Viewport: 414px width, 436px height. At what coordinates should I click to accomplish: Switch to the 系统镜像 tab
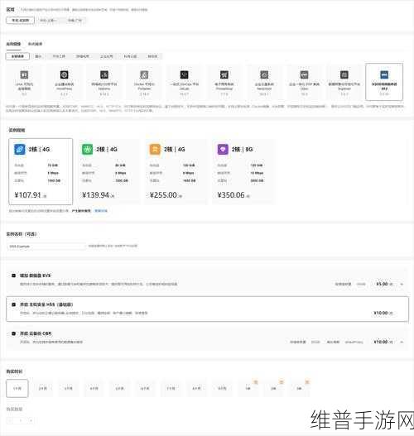coord(35,44)
